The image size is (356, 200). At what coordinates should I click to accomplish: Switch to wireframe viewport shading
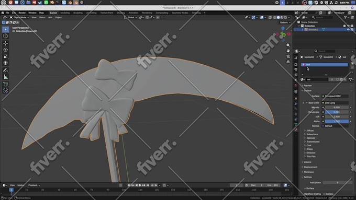pos(275,17)
